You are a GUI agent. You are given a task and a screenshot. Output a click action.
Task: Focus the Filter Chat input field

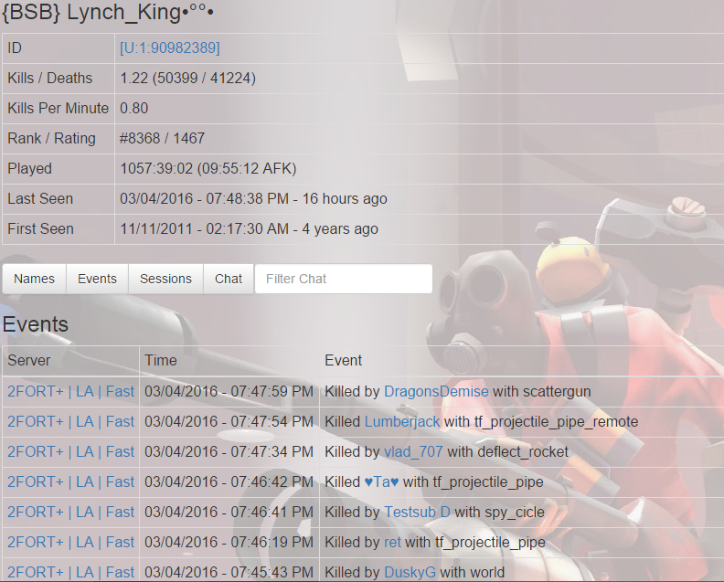pyautogui.click(x=344, y=279)
